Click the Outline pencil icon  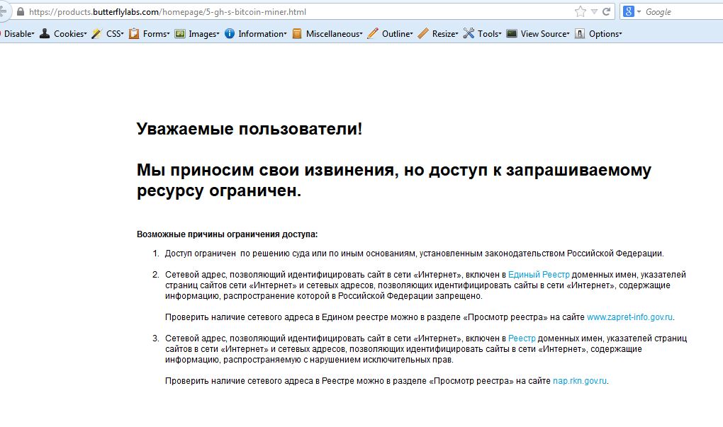[x=373, y=33]
